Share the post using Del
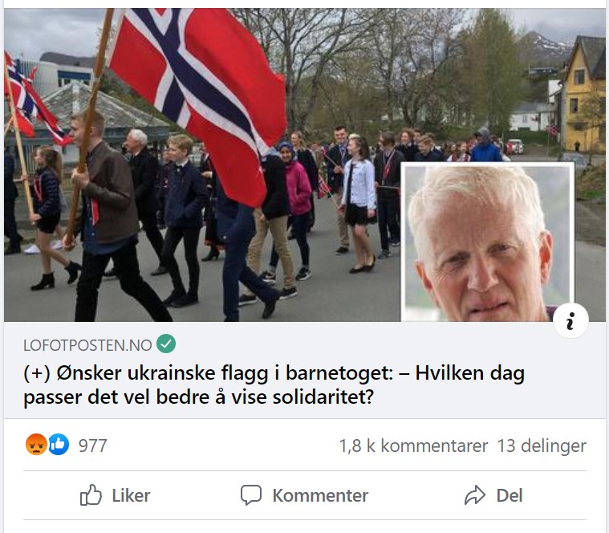This screenshot has width=609, height=533. click(493, 495)
